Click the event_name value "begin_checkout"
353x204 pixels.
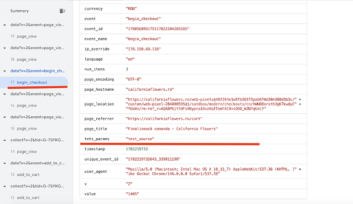click(143, 39)
